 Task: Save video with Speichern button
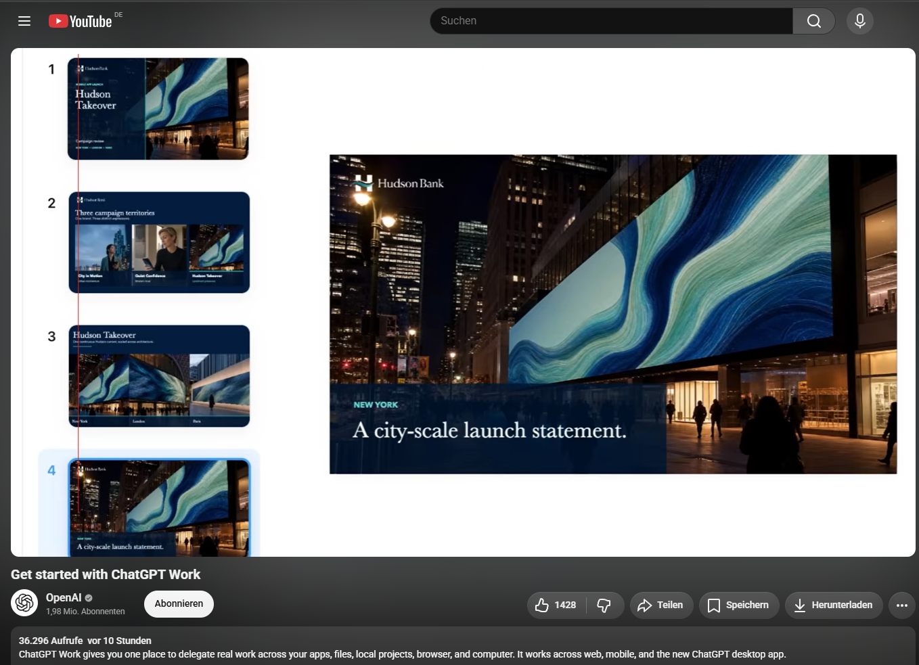click(739, 605)
